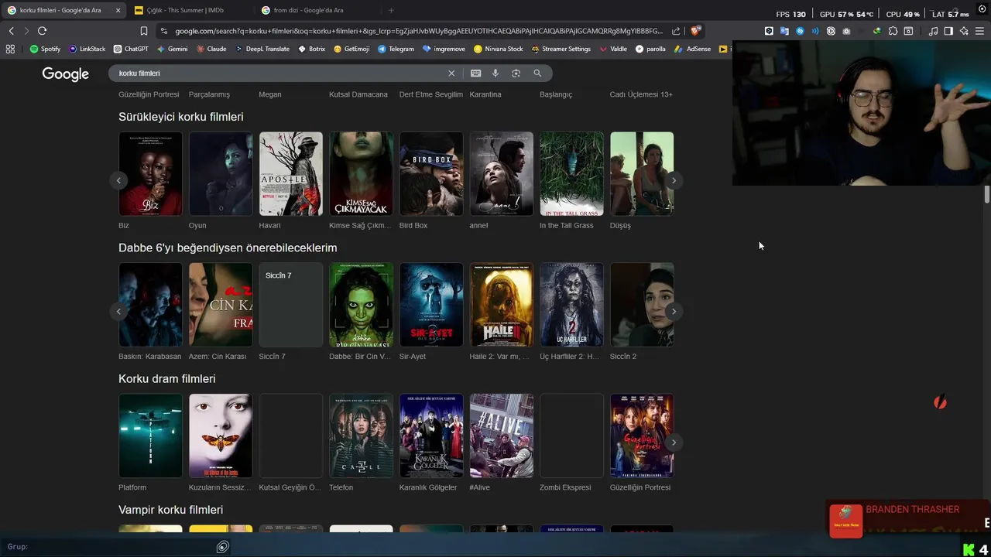Viewport: 991px width, 557px height.
Task: Clear the Google search box with X
Action: point(451,73)
